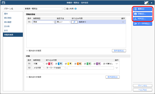Click the ヘルプ(H) button

click(142, 90)
